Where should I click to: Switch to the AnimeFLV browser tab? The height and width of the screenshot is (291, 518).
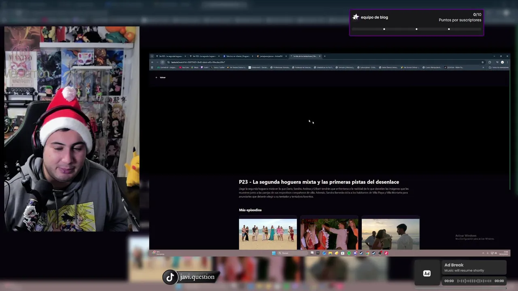pyautogui.click(x=271, y=56)
